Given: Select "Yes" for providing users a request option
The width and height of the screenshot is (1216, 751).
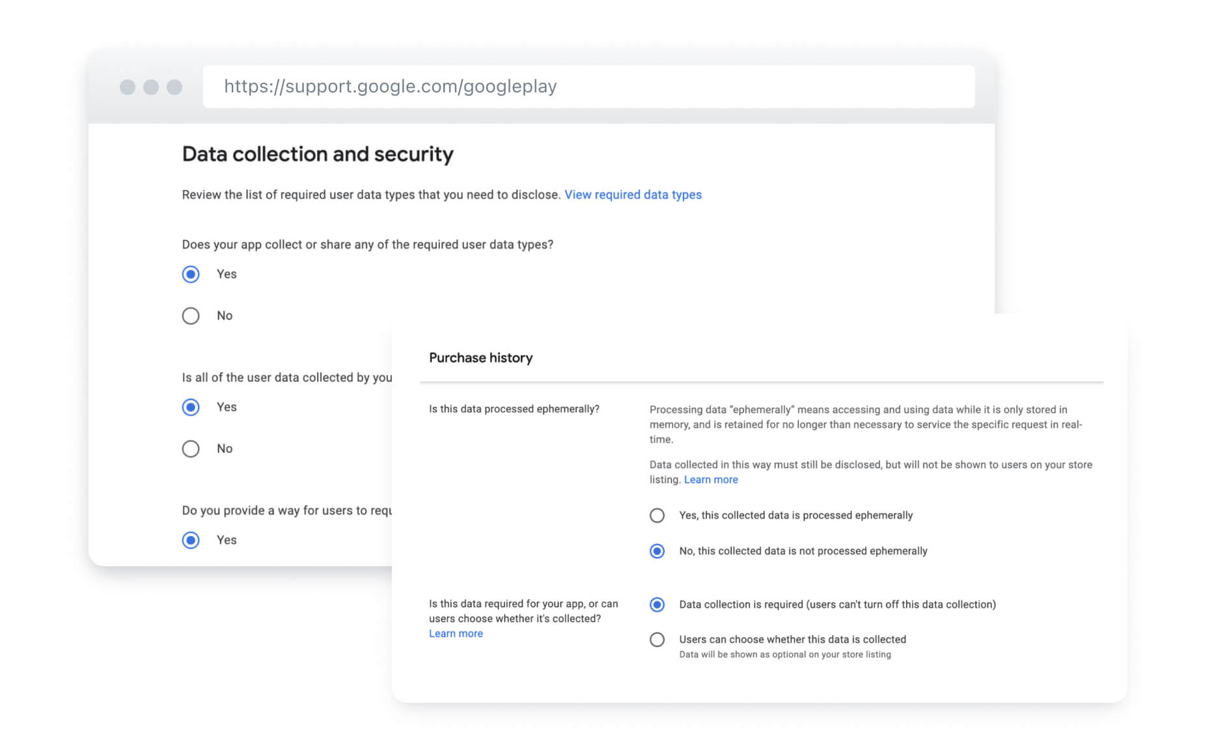Looking at the screenshot, I should 190,540.
